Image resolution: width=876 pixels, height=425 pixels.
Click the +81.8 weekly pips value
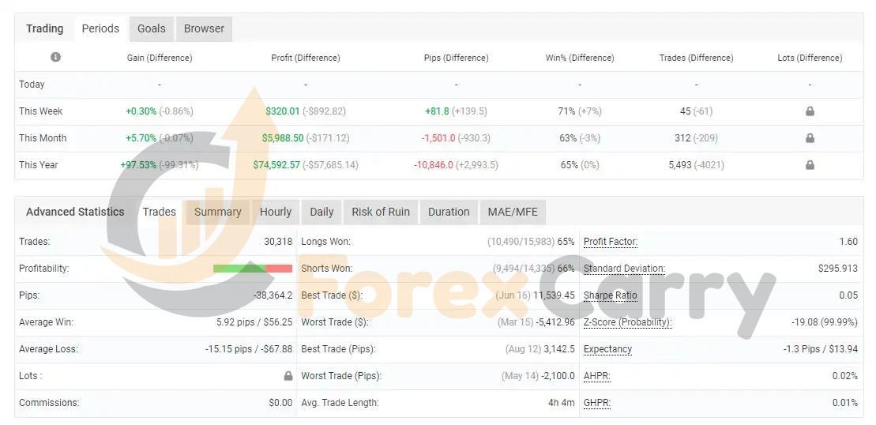pyautogui.click(x=438, y=111)
